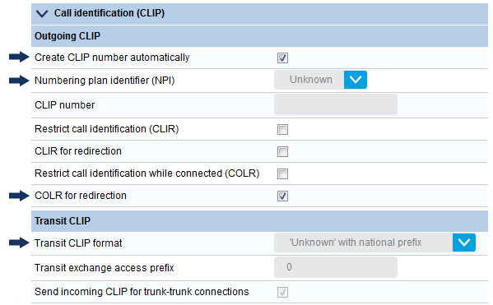Click the Call identification (CLIP) title text
Image resolution: width=493 pixels, height=305 pixels.
(109, 13)
